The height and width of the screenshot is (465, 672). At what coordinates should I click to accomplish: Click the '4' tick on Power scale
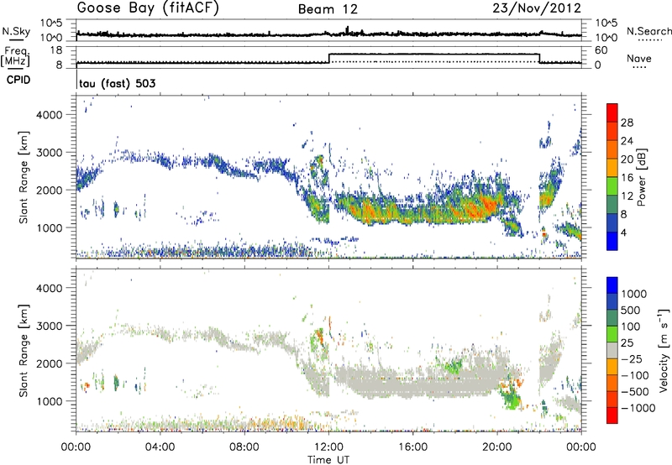click(x=623, y=232)
